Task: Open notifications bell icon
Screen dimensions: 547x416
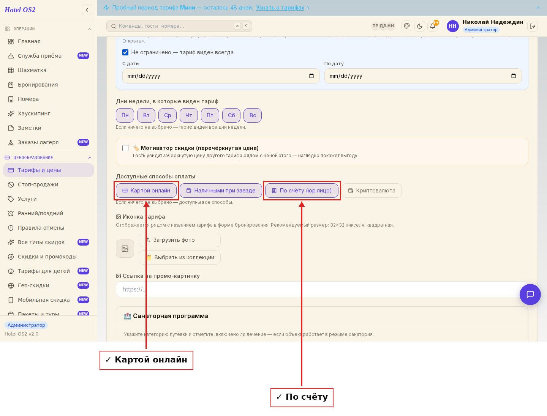Action: tap(433, 26)
